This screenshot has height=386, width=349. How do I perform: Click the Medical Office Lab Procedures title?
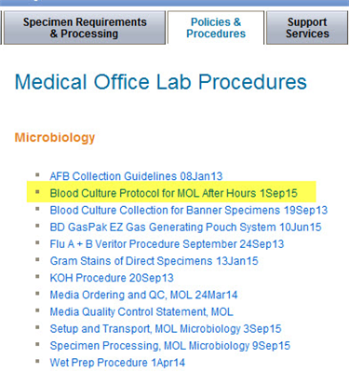[x=161, y=82]
